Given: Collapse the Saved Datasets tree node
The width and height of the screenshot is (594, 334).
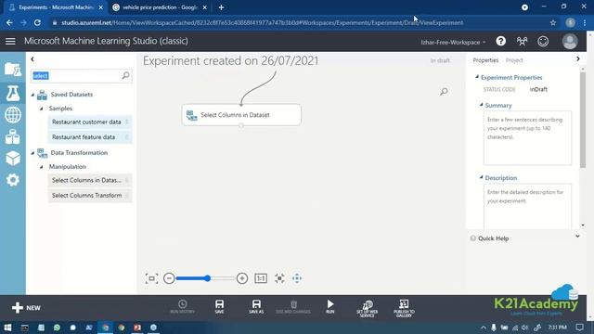Looking at the screenshot, I should coord(32,95).
